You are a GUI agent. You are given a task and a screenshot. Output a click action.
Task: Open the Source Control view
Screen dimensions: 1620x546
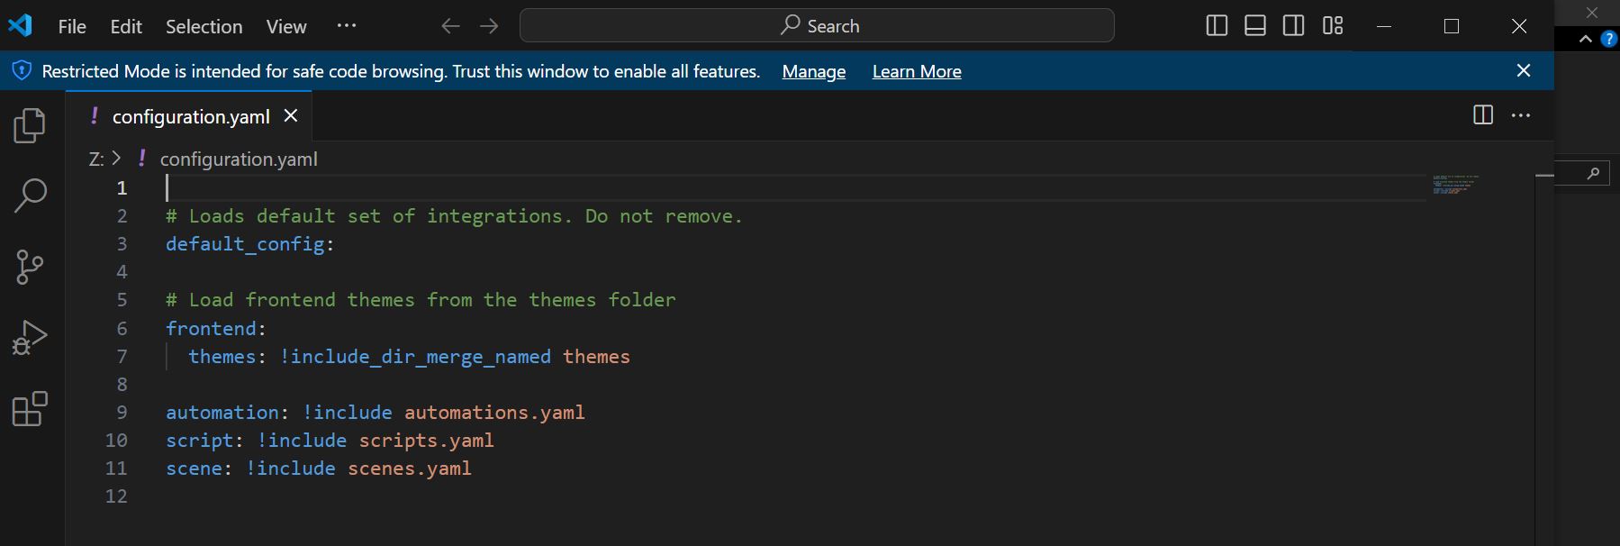pos(30,267)
